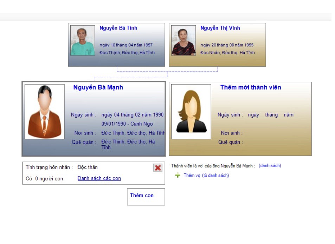Image resolution: width=335 pixels, height=244 pixels.
Task: Open the (danh sách) wife list link
Action: point(270,165)
